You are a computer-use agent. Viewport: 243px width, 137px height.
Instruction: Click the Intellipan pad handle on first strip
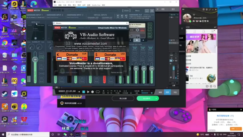click(x=36, y=38)
